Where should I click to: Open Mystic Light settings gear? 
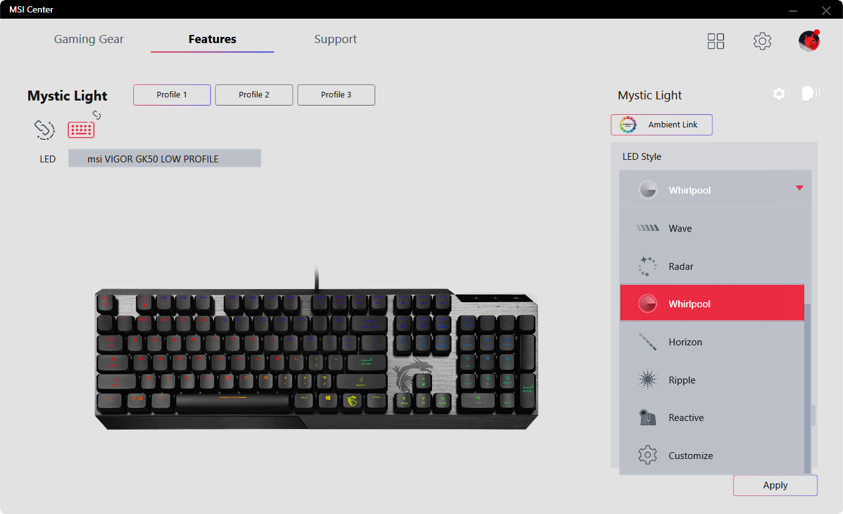click(x=779, y=94)
